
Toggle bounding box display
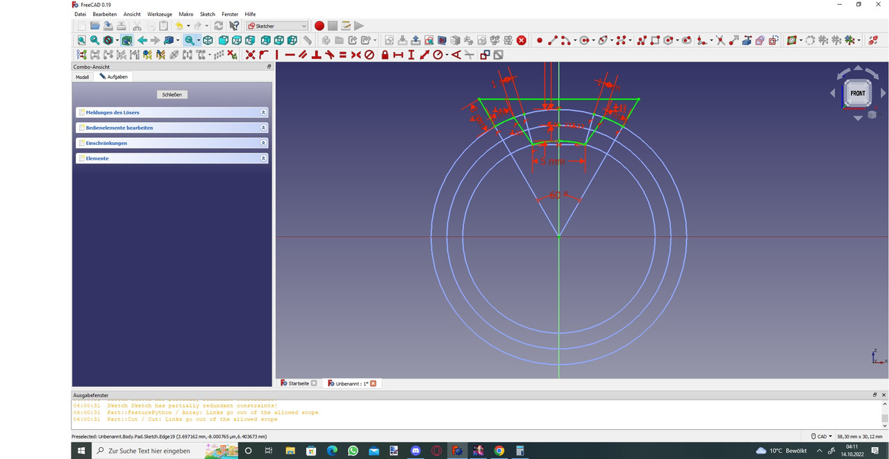(126, 40)
